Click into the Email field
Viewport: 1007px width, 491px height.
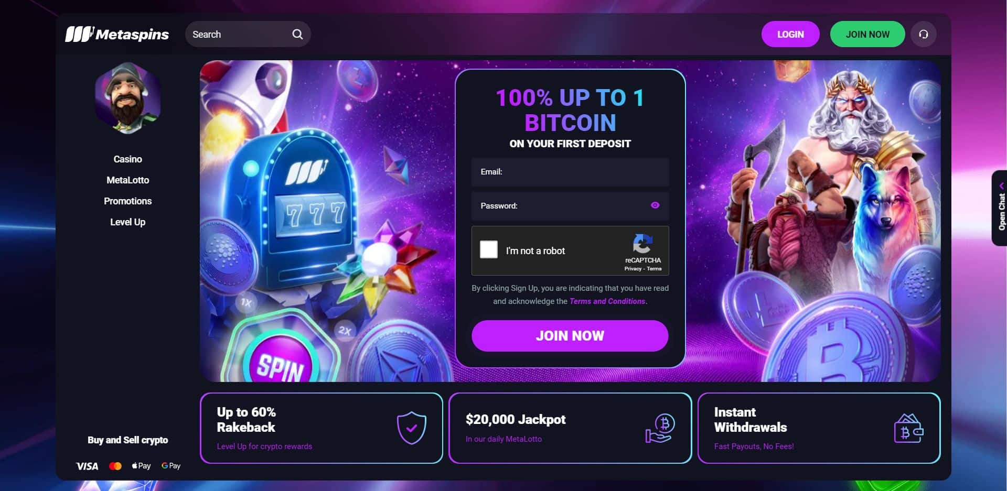coord(570,172)
